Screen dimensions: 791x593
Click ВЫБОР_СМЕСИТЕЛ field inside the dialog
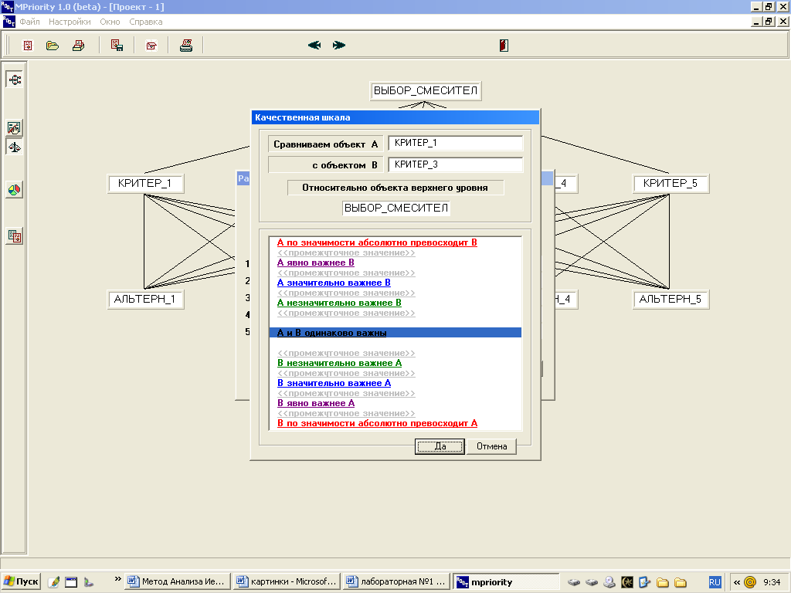[396, 208]
